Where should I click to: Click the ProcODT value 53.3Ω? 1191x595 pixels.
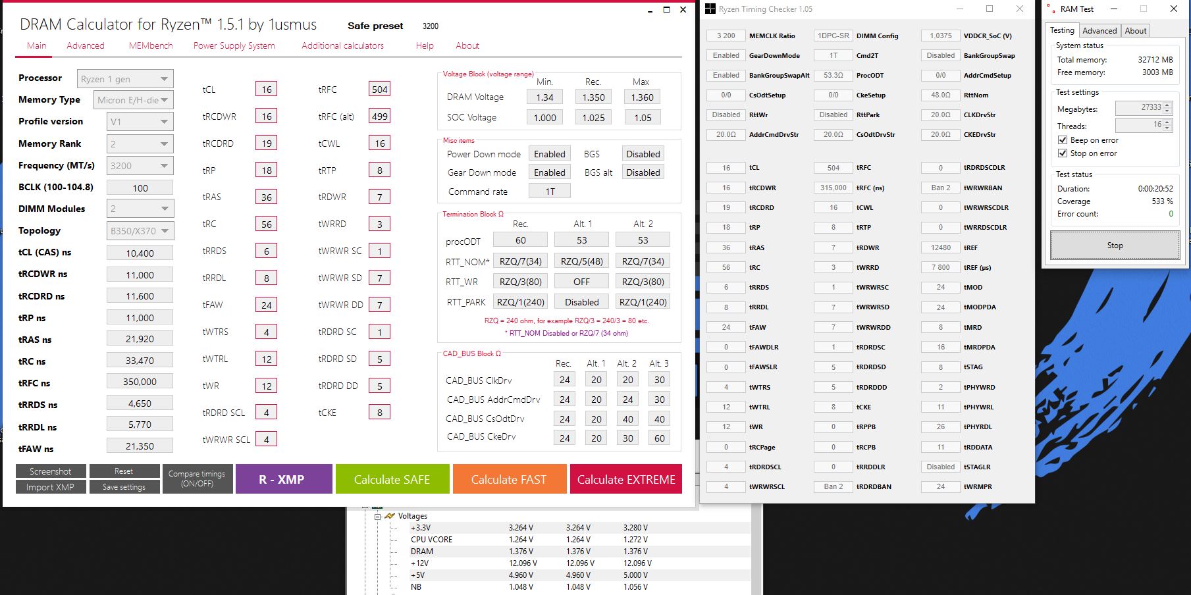point(834,75)
